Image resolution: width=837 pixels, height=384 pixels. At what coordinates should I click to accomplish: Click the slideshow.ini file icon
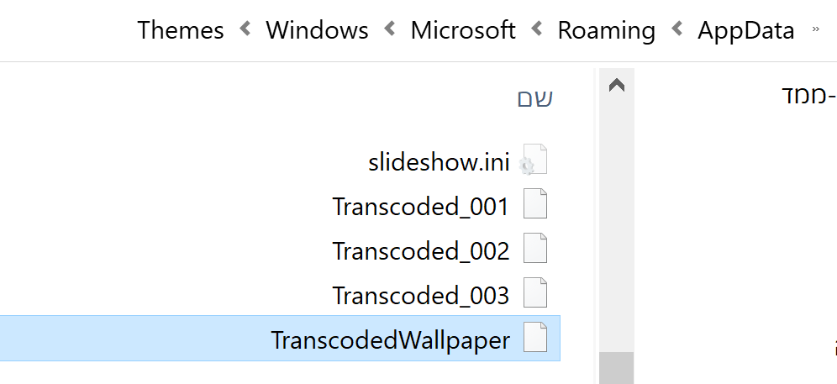coord(534,160)
